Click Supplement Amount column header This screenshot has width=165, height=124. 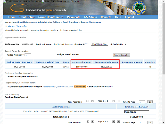point(132,62)
